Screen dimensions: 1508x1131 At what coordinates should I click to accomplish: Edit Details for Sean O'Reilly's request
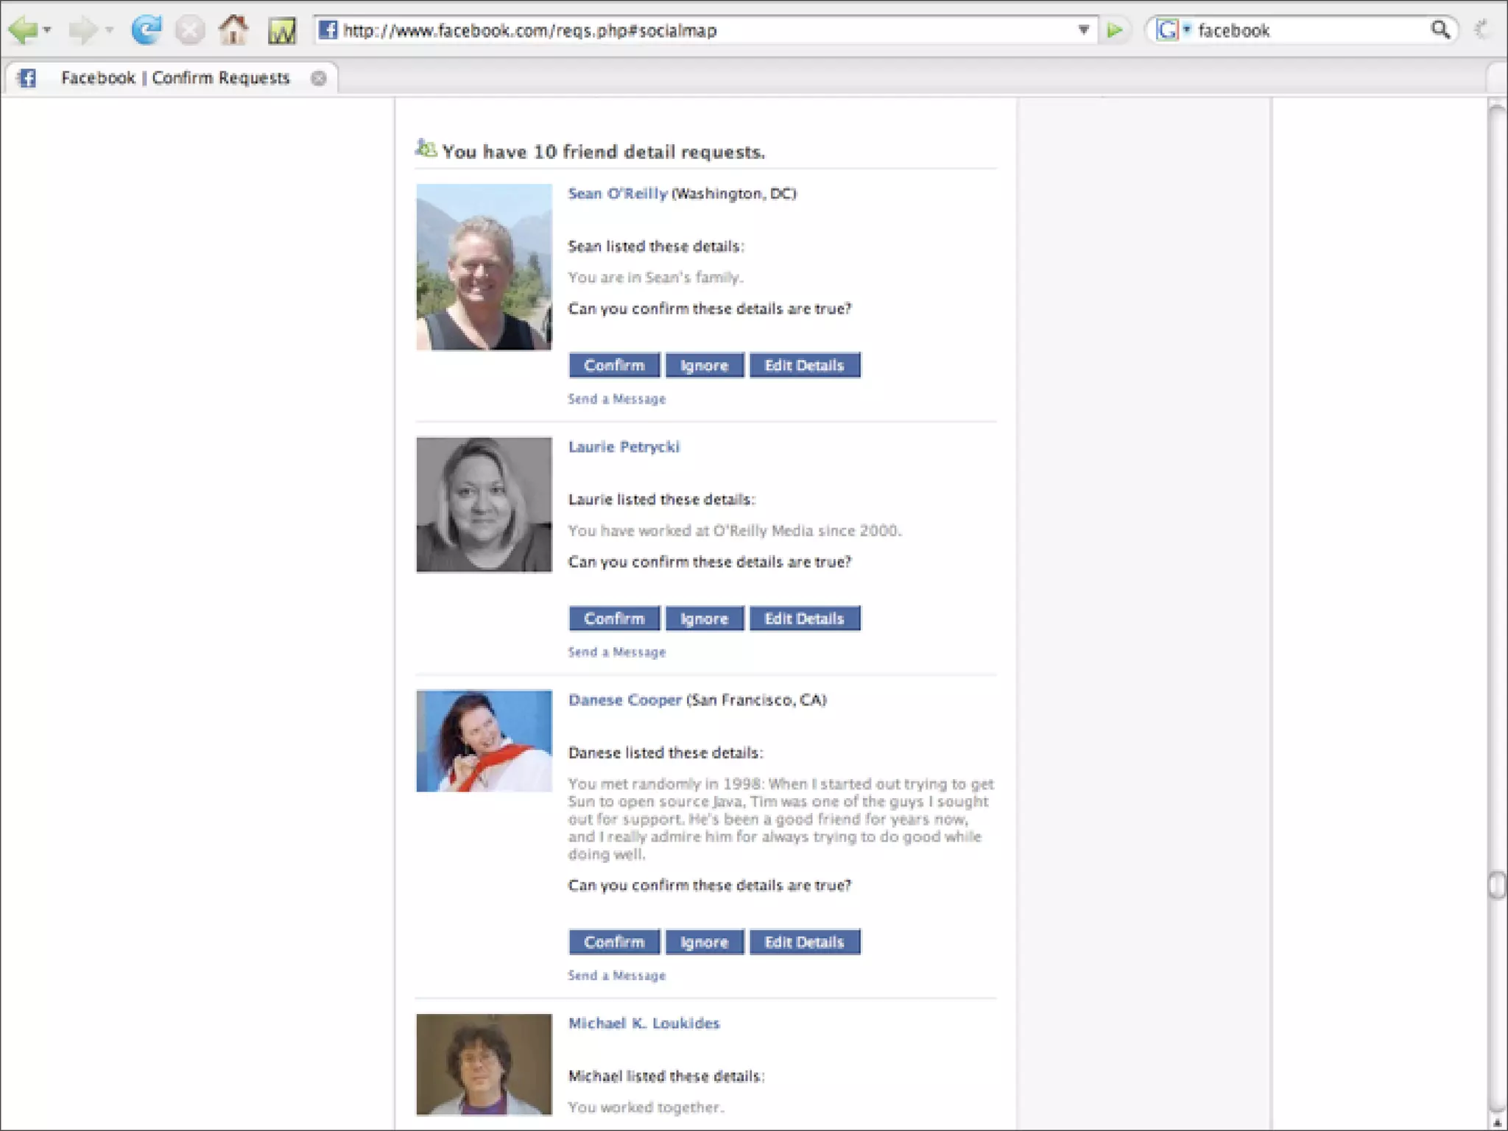[805, 365]
